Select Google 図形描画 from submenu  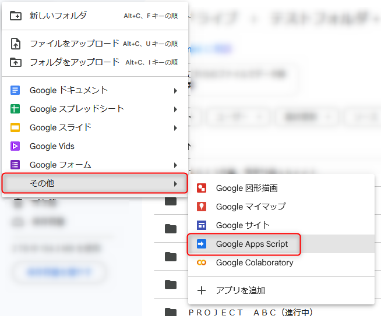click(281, 188)
